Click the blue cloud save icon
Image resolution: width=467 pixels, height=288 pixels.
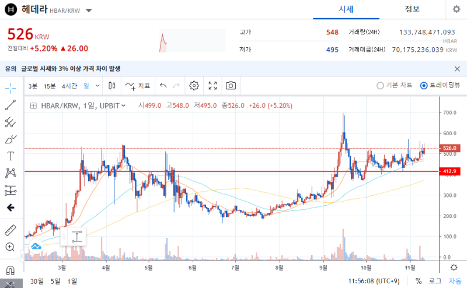36,246
